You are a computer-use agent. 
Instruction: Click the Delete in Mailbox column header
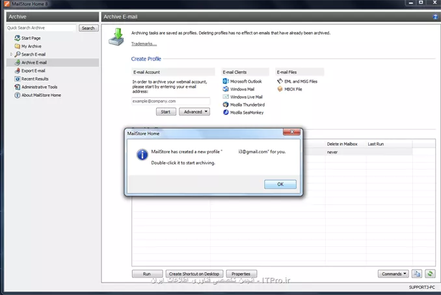[x=342, y=144]
